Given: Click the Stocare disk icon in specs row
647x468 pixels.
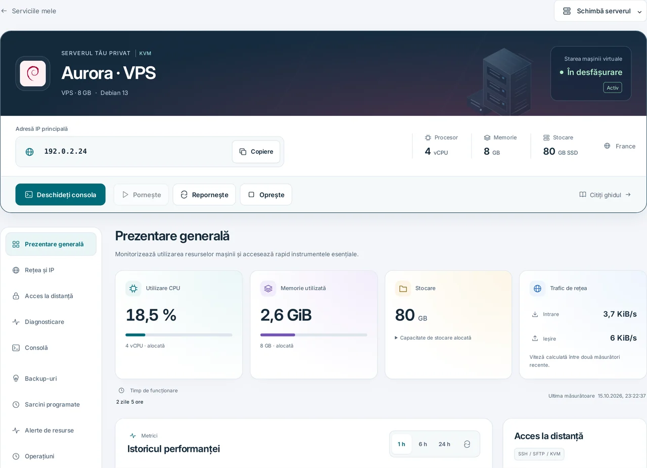Looking at the screenshot, I should point(546,137).
